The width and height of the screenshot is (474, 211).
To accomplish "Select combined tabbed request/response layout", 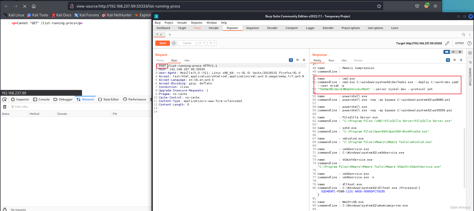I will [x=460, y=52].
